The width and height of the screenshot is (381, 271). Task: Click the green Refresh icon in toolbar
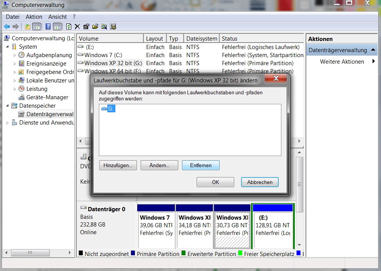point(69,26)
